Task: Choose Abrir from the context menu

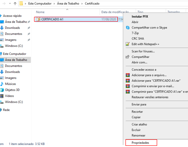Action: coord(135,22)
